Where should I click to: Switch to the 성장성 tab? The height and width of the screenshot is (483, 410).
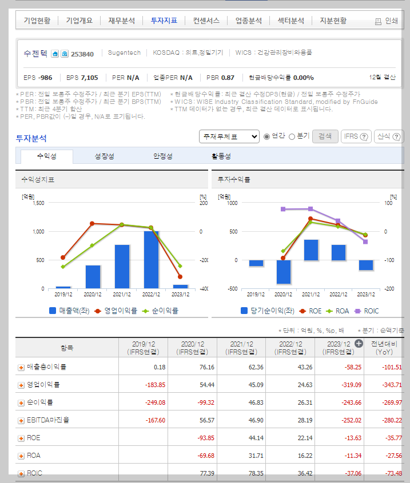pos(104,156)
